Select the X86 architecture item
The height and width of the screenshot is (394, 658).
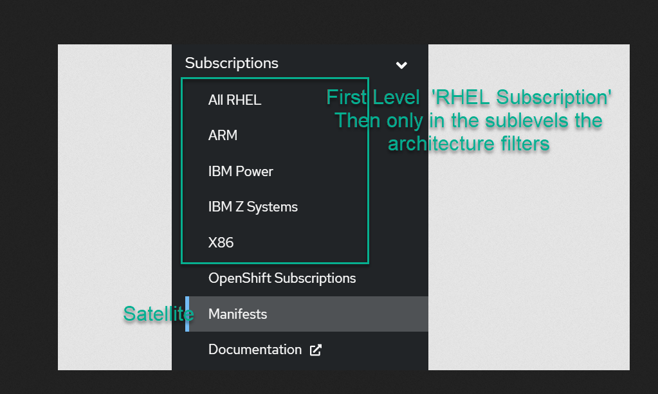[221, 242]
